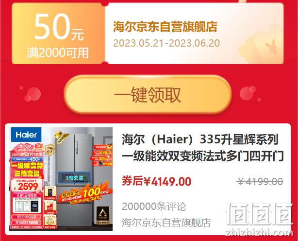The width and height of the screenshot is (298, 241).
Task: Click the 2599 price badge in thumbnail
Action: tap(27, 186)
